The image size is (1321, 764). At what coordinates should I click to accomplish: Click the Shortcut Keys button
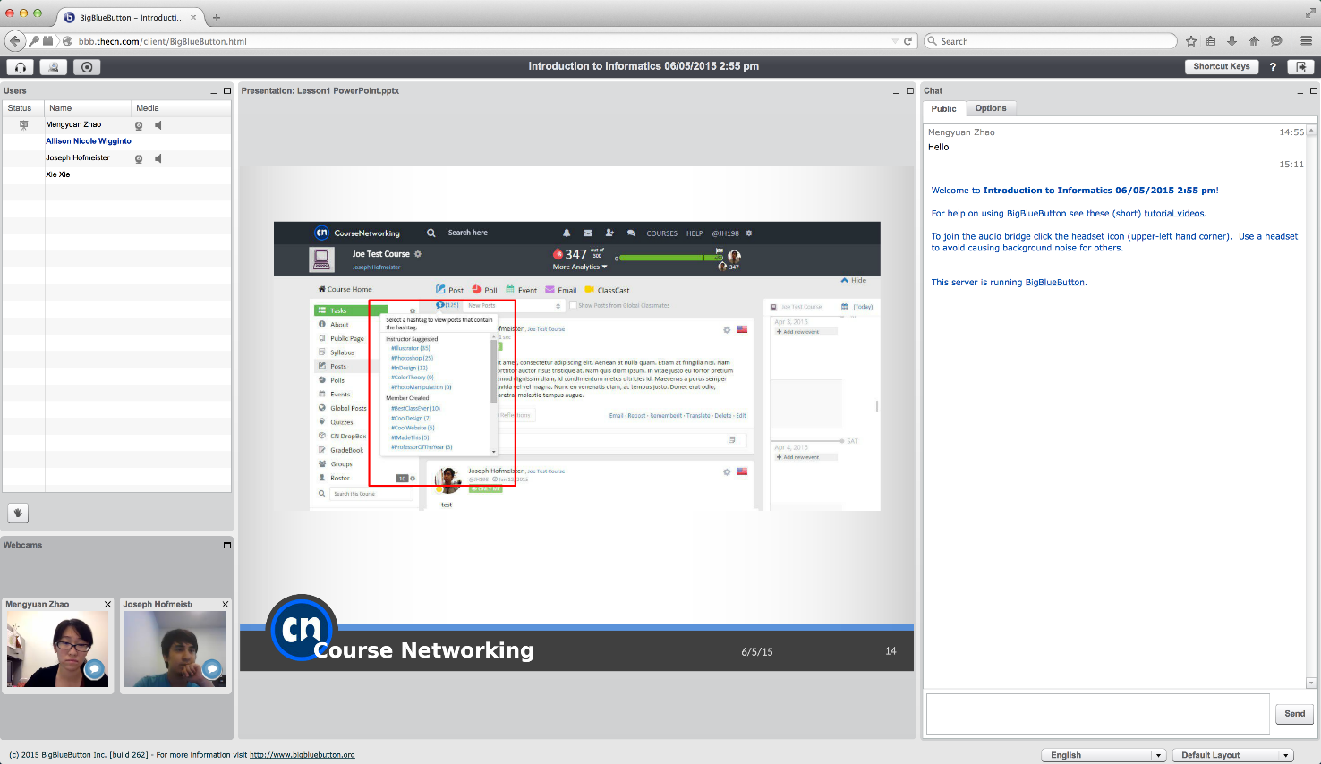pos(1222,66)
